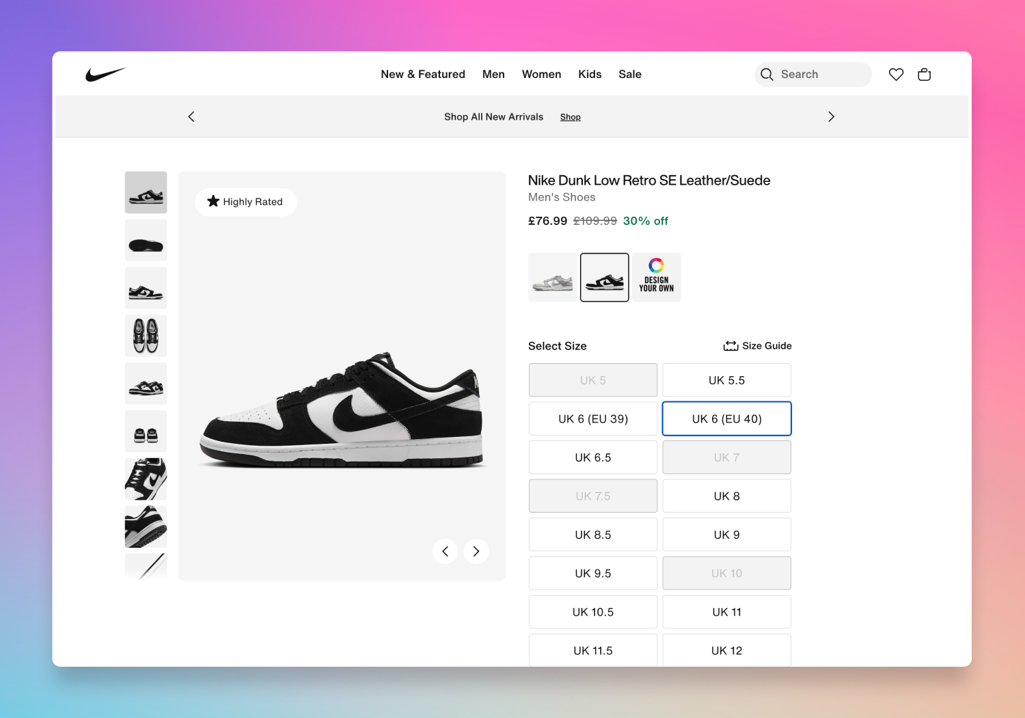Click the Highly Rated star badge
Image resolution: width=1025 pixels, height=718 pixels.
coord(246,202)
